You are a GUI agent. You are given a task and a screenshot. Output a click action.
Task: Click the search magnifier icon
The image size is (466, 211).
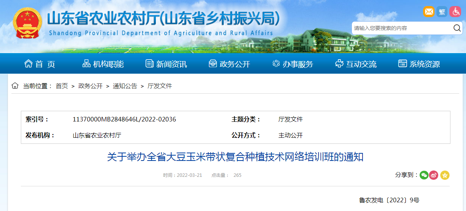click(457, 28)
